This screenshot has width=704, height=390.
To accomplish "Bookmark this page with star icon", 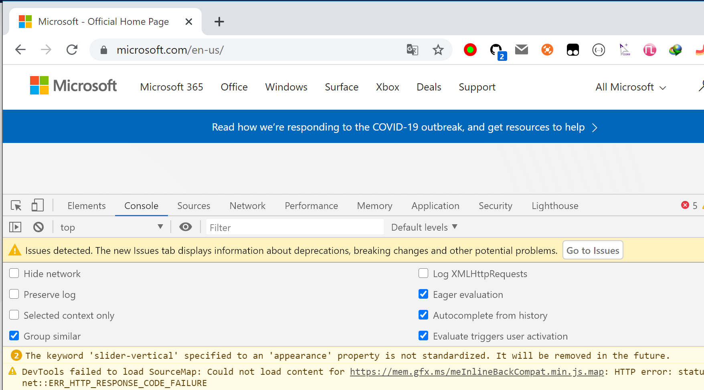I will 438,50.
